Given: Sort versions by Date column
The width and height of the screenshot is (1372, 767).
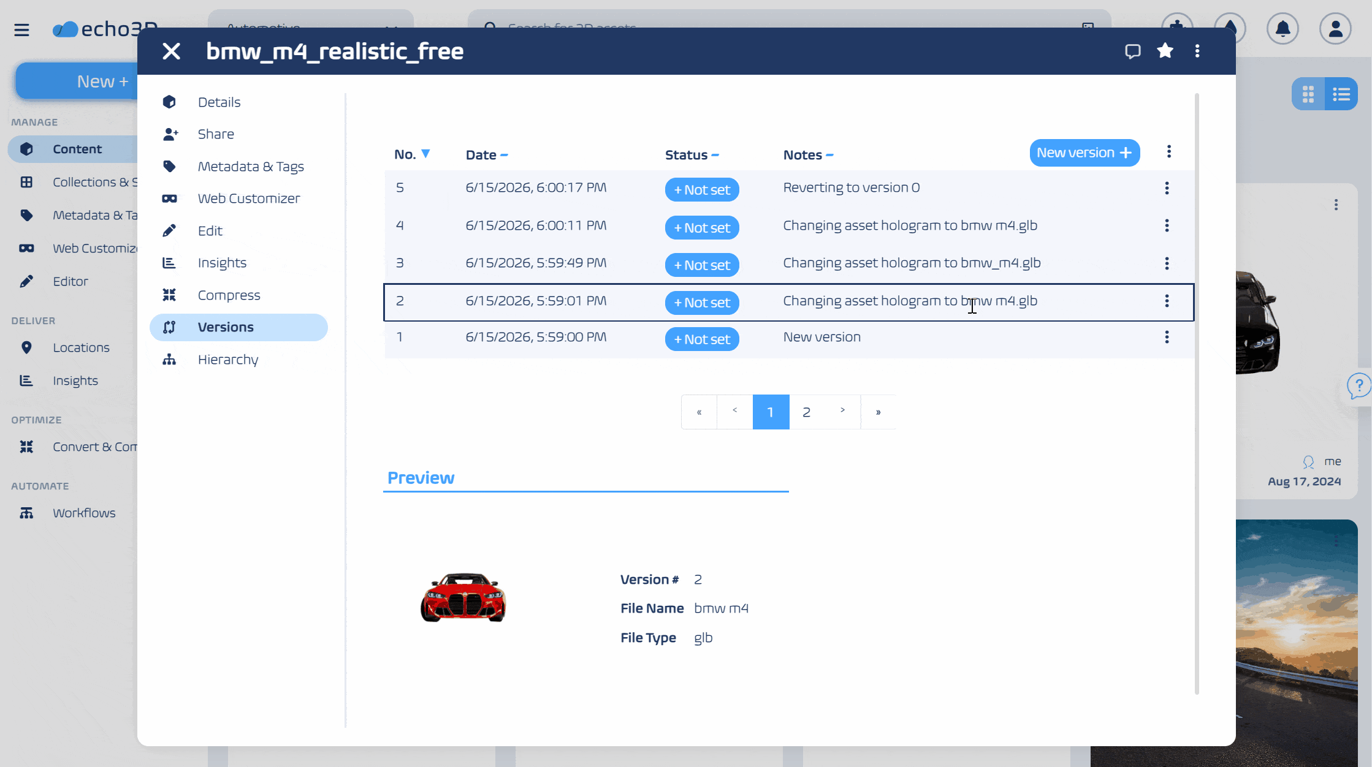Looking at the screenshot, I should point(487,155).
